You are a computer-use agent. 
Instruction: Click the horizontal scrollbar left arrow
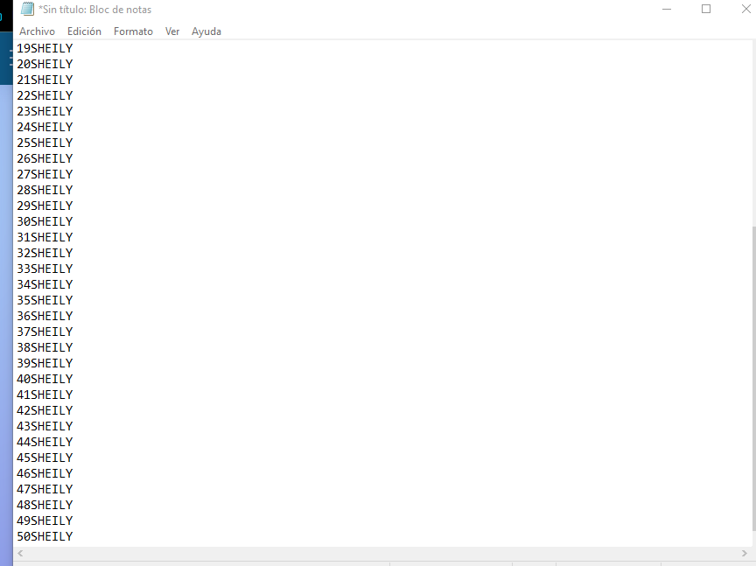(20, 553)
